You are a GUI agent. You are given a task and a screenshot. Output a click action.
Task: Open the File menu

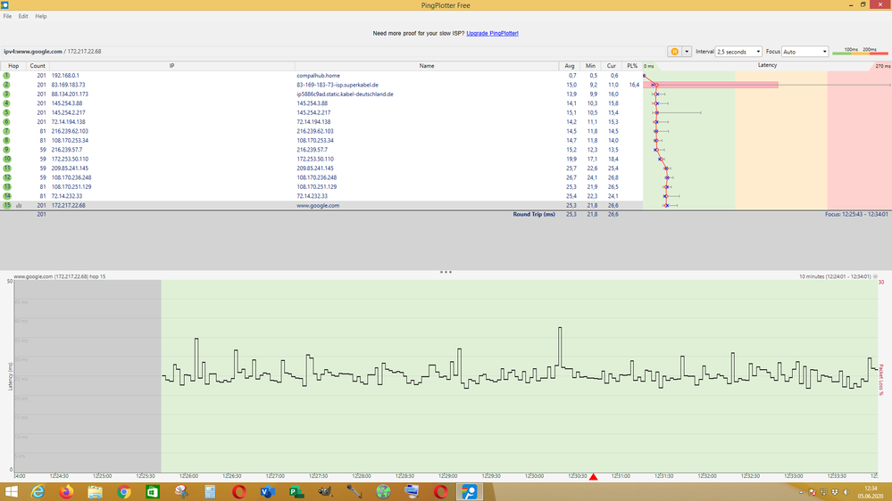[x=7, y=16]
